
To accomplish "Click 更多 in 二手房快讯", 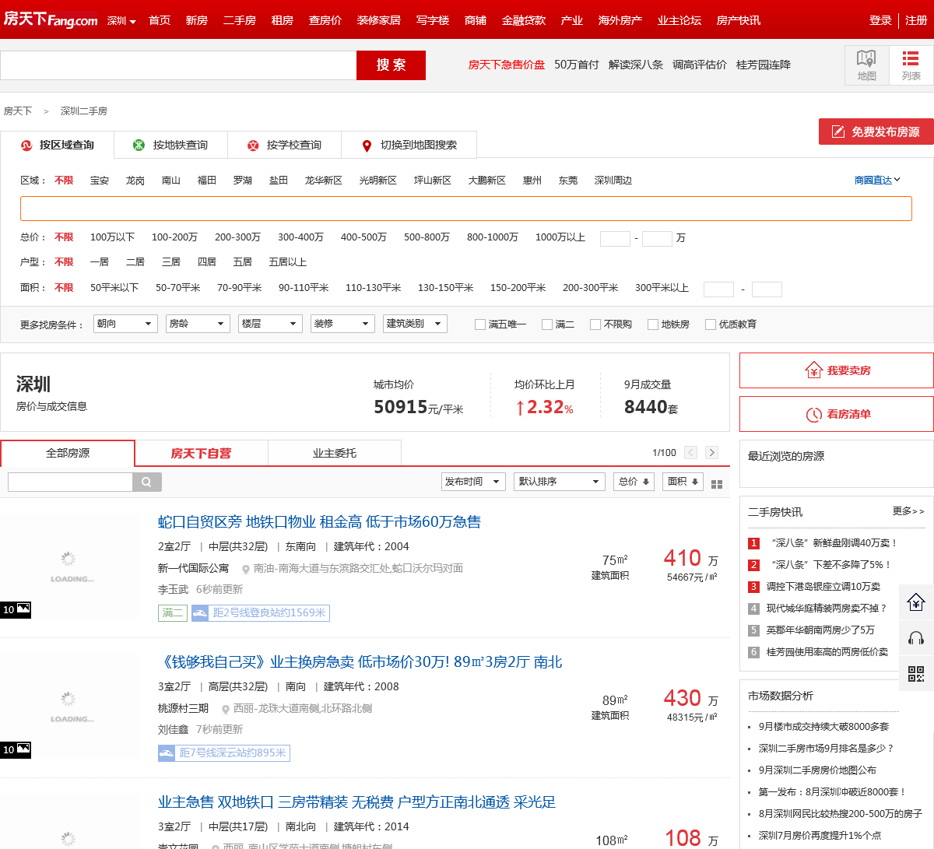I will tap(908, 511).
